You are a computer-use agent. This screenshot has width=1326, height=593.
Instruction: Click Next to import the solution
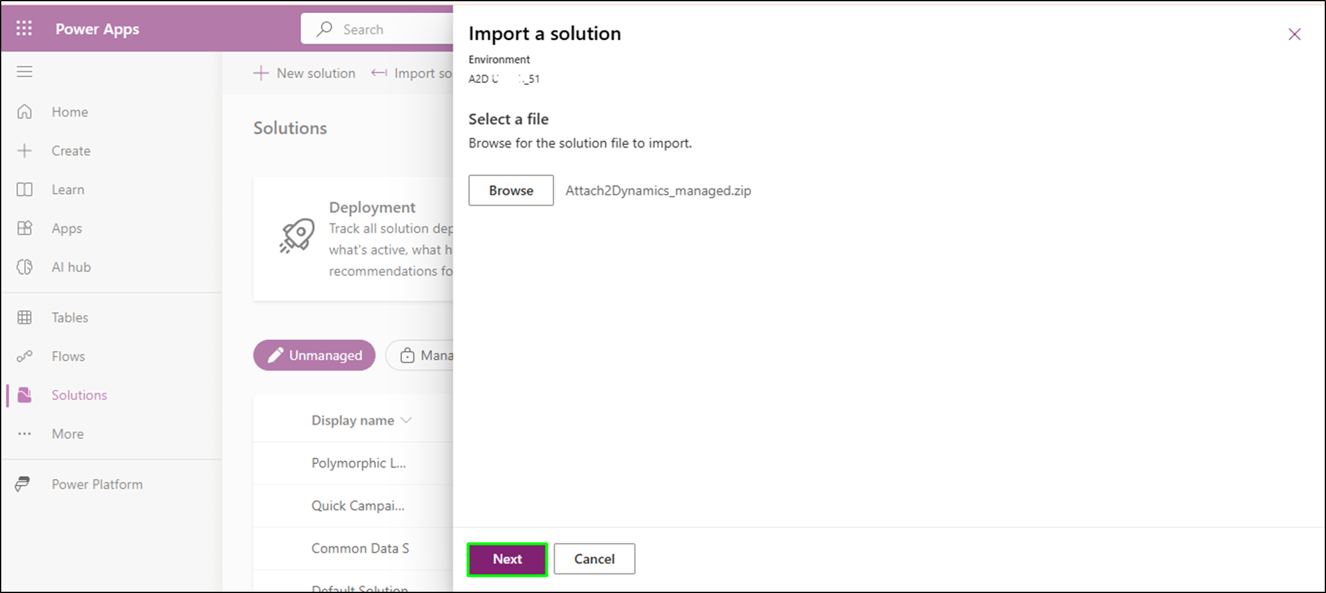click(506, 559)
